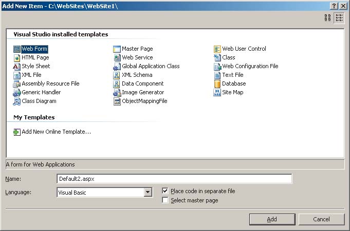This screenshot has width=350, height=231.
Task: Click the Site Map label text
Action: 233,92
